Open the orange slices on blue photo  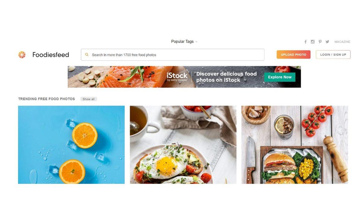[71, 145]
